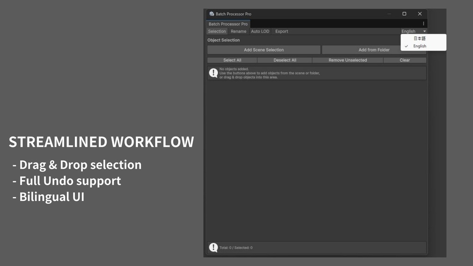Viewport: 473px width, 266px height.
Task: Click the Add from Folder button
Action: pos(375,49)
